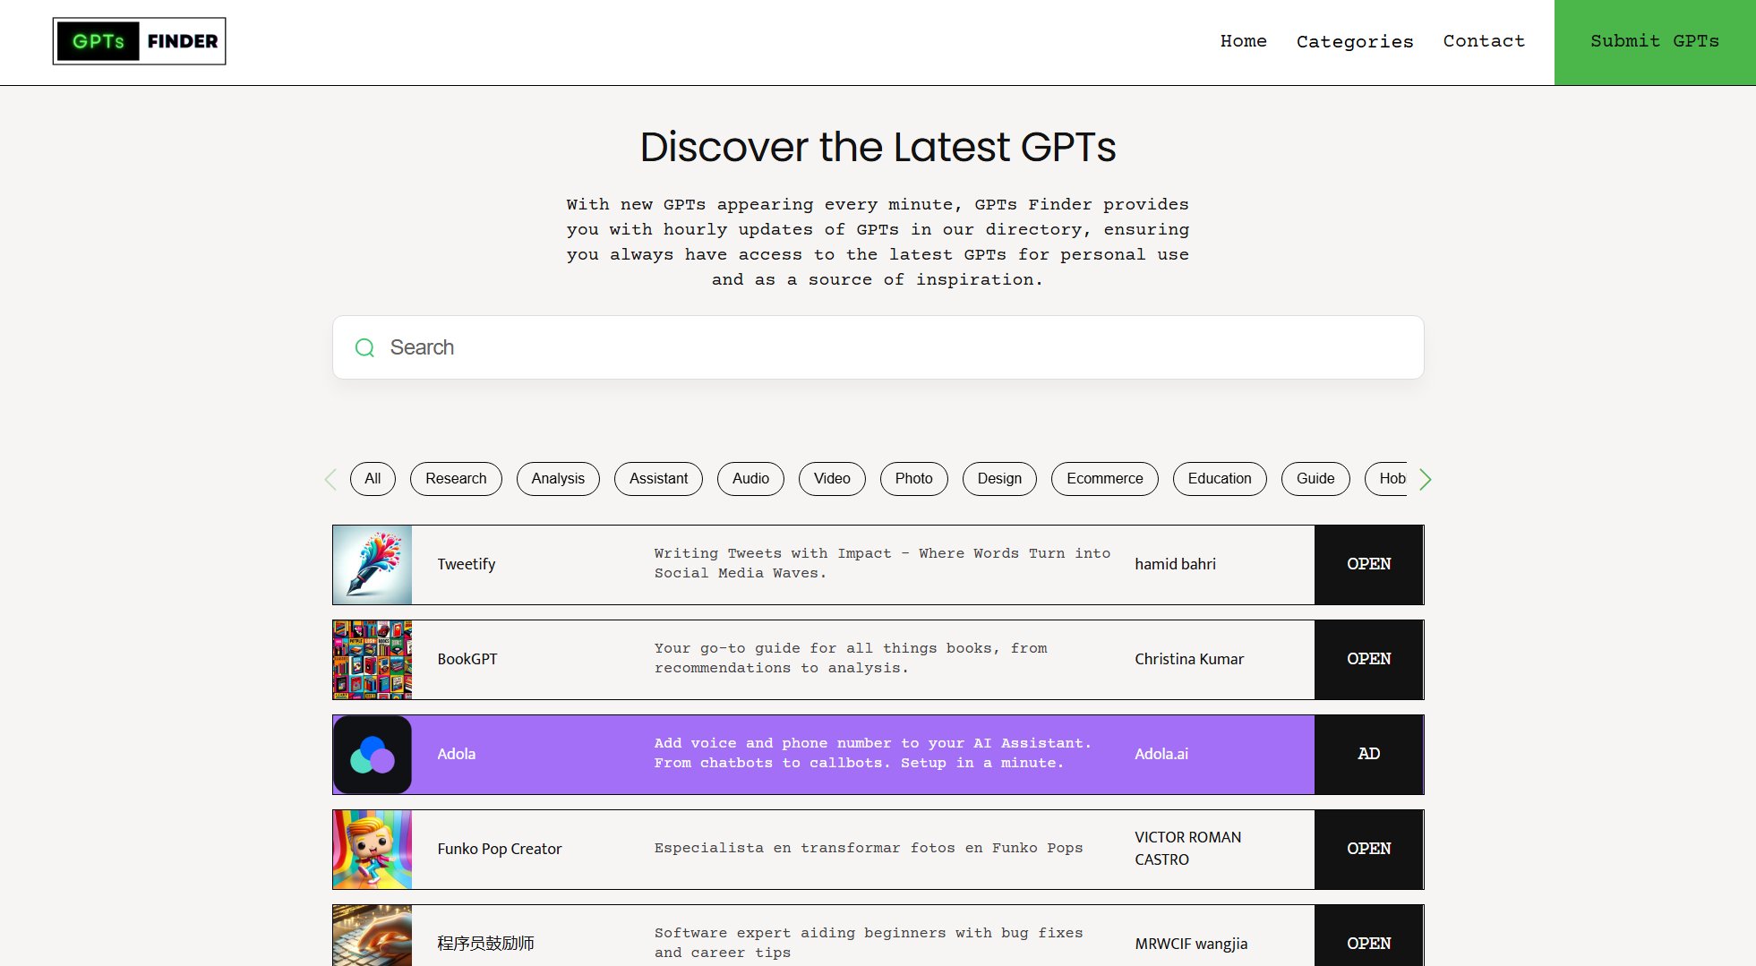Choose the Ecommerce category chip
The width and height of the screenshot is (1756, 966).
coord(1104,479)
